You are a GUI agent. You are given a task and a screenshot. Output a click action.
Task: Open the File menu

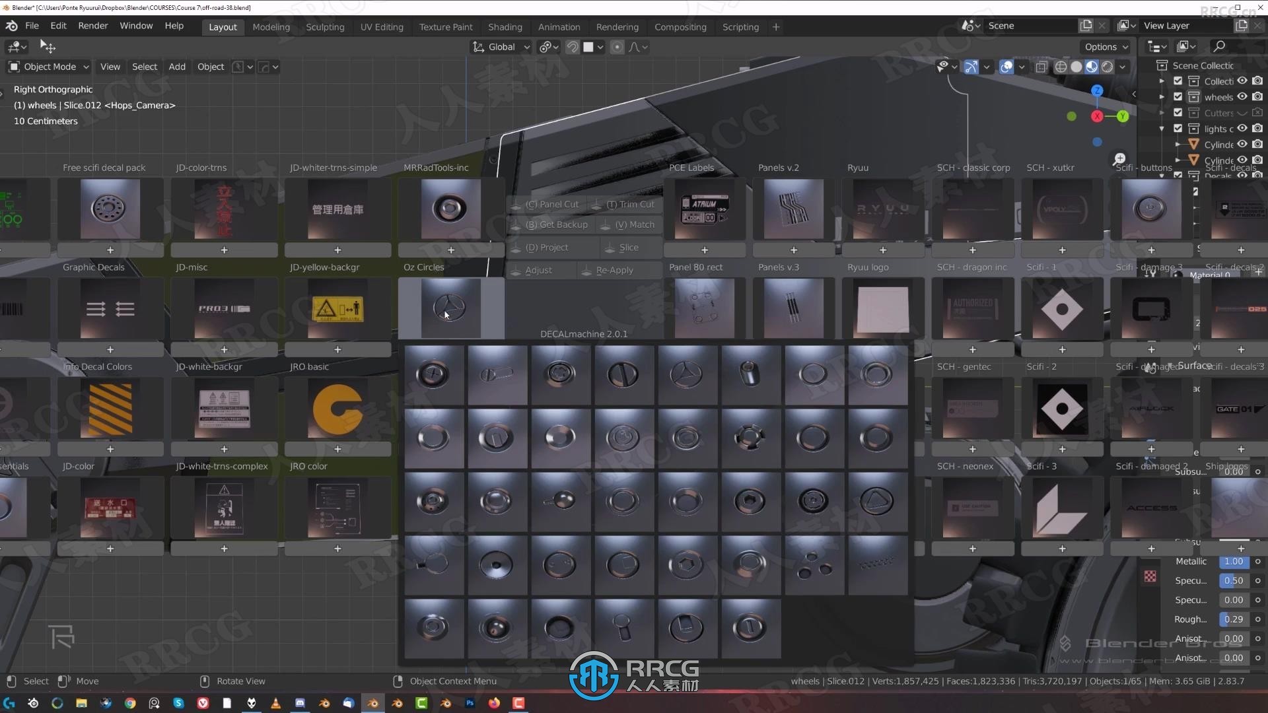click(32, 26)
